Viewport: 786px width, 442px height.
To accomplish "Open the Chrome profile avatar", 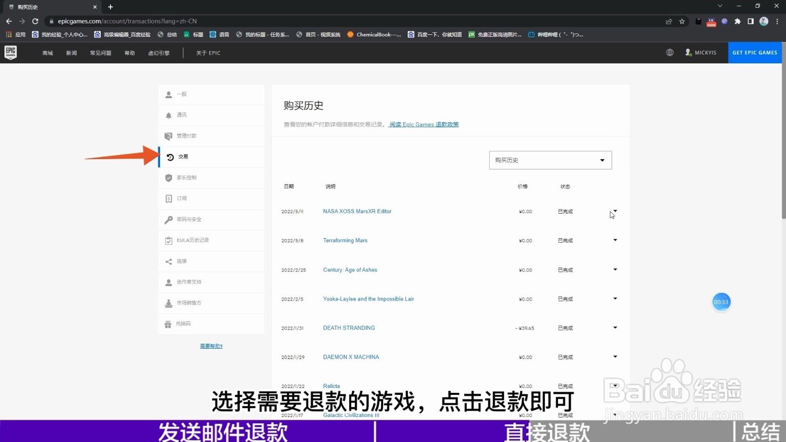I will pyautogui.click(x=763, y=21).
